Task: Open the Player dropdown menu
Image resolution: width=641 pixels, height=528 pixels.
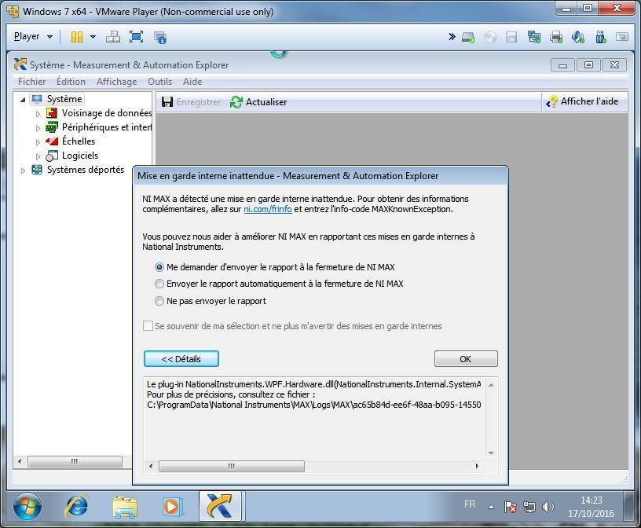Action: [33, 36]
